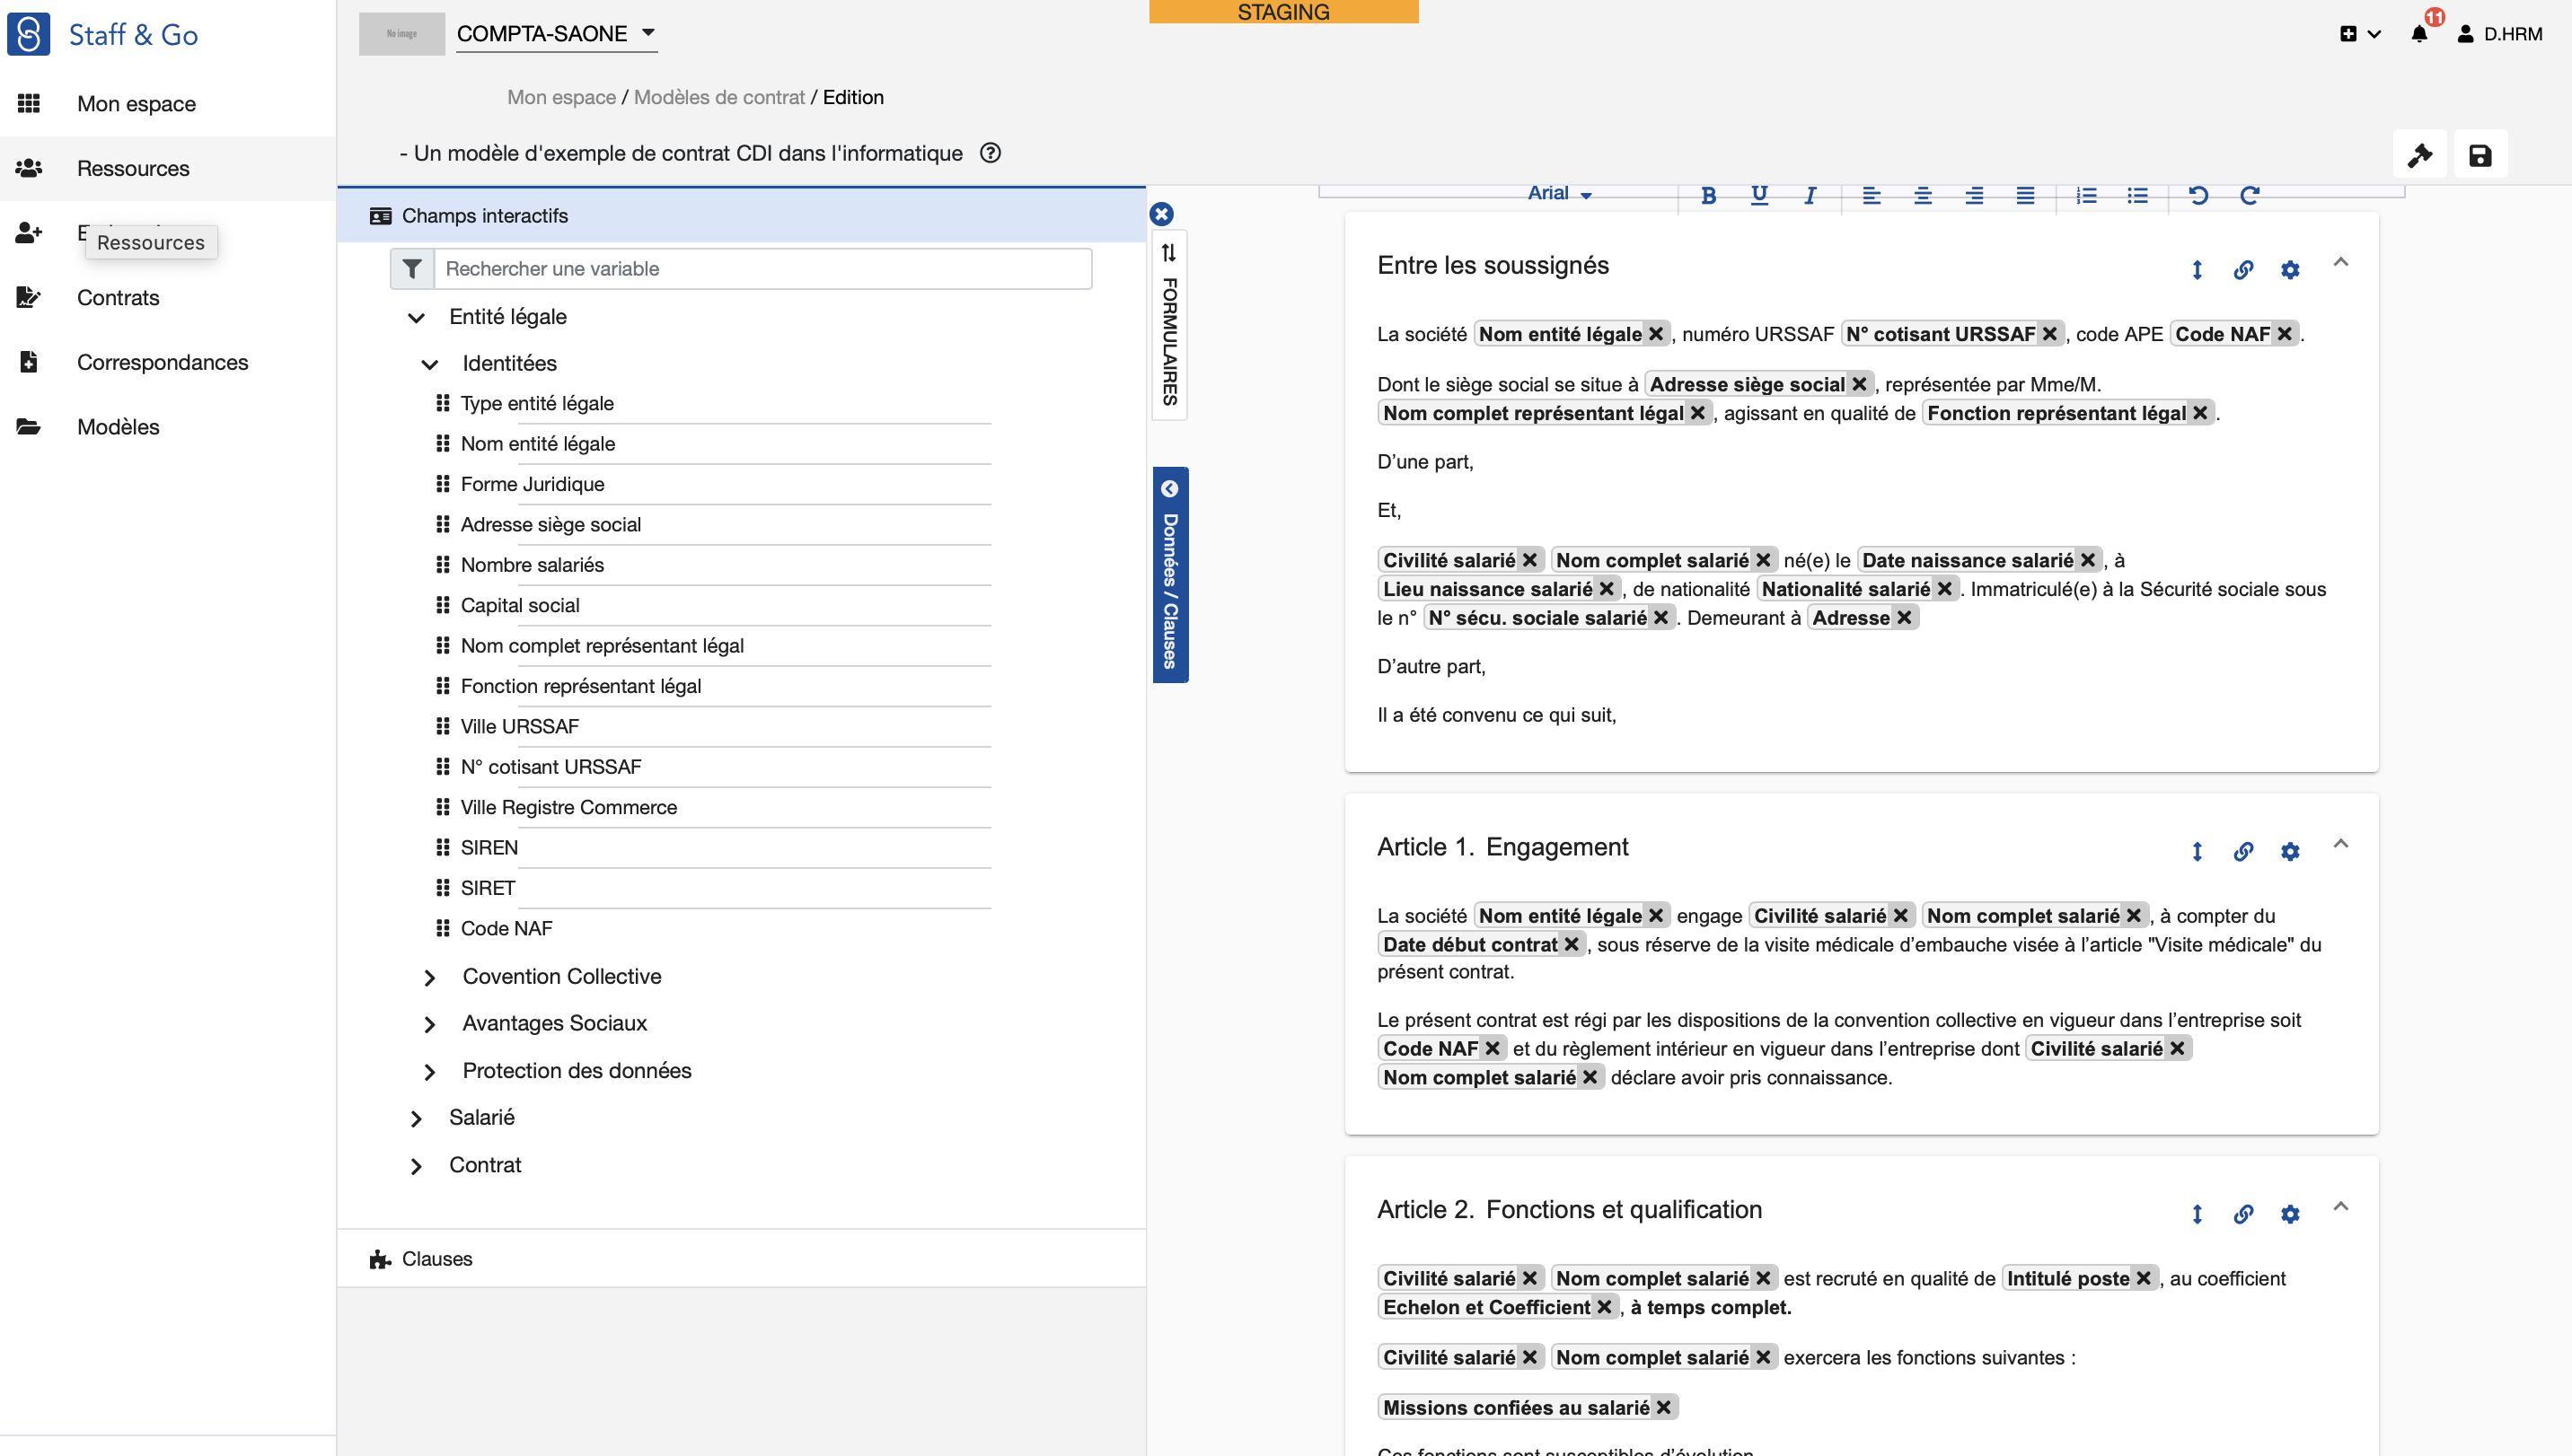
Task: Follow the Mon espace breadcrumb link
Action: tap(561, 97)
